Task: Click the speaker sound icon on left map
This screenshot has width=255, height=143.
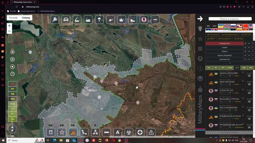Action: (12, 67)
